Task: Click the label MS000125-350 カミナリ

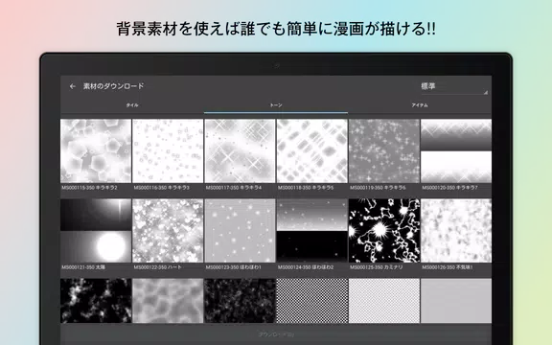Action: tap(377, 267)
